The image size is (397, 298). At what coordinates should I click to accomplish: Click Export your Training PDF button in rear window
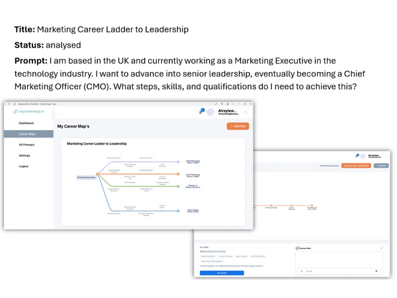pos(356,166)
